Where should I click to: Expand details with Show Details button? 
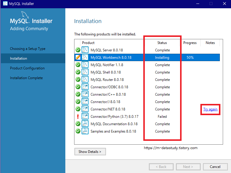[90, 151]
